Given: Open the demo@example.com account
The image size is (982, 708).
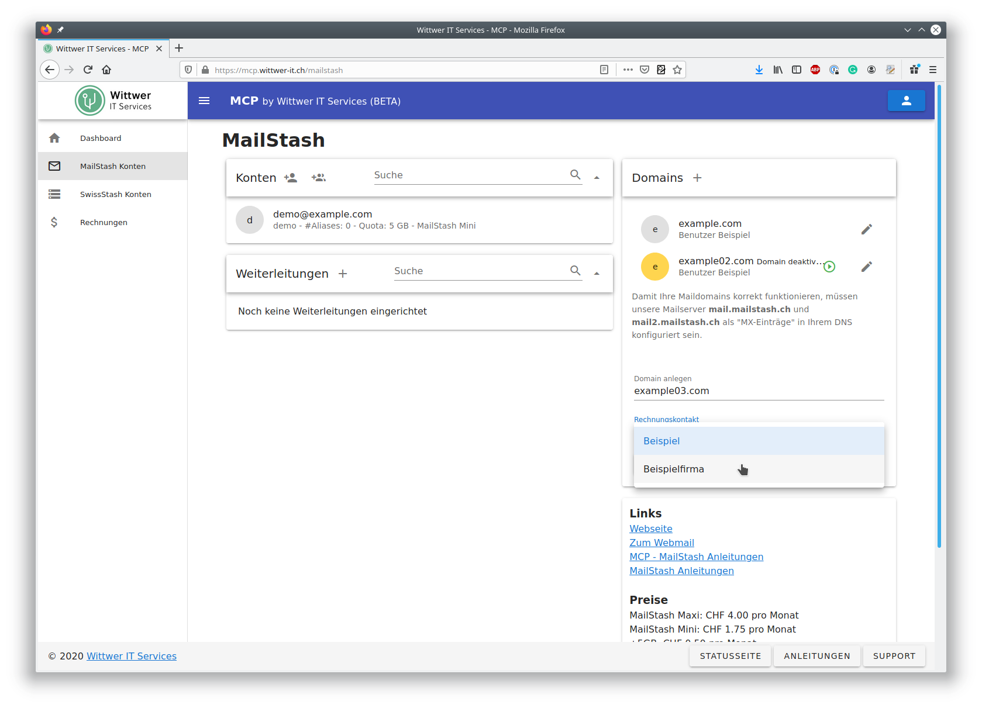Looking at the screenshot, I should point(419,220).
